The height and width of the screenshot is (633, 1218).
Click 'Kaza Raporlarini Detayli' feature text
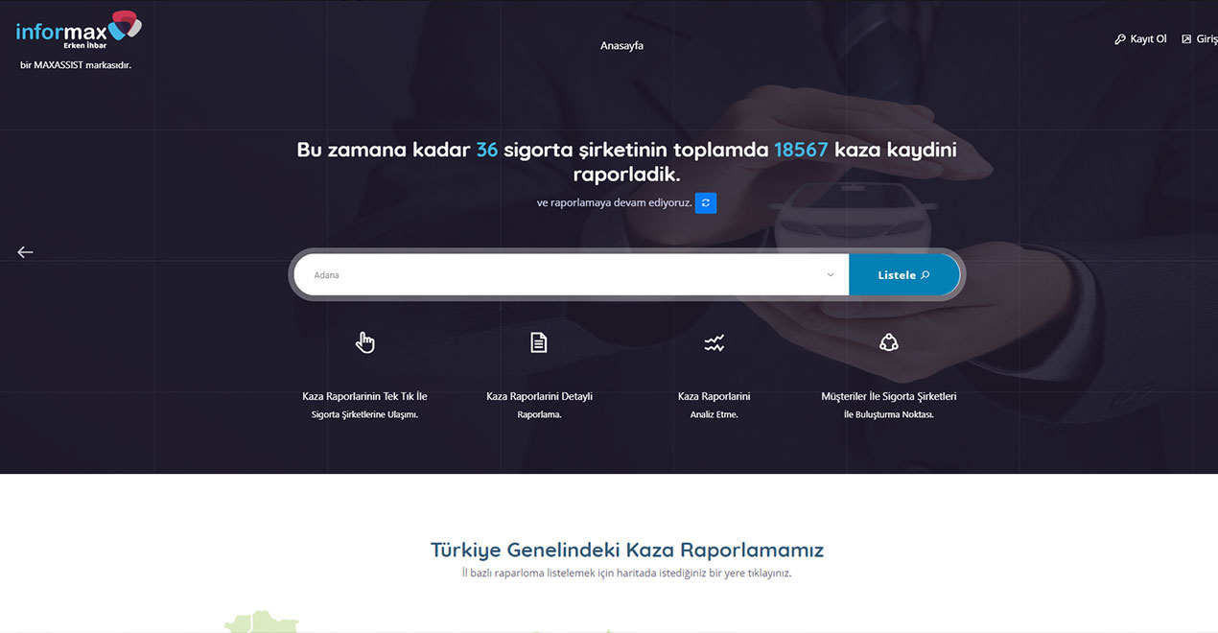[539, 396]
